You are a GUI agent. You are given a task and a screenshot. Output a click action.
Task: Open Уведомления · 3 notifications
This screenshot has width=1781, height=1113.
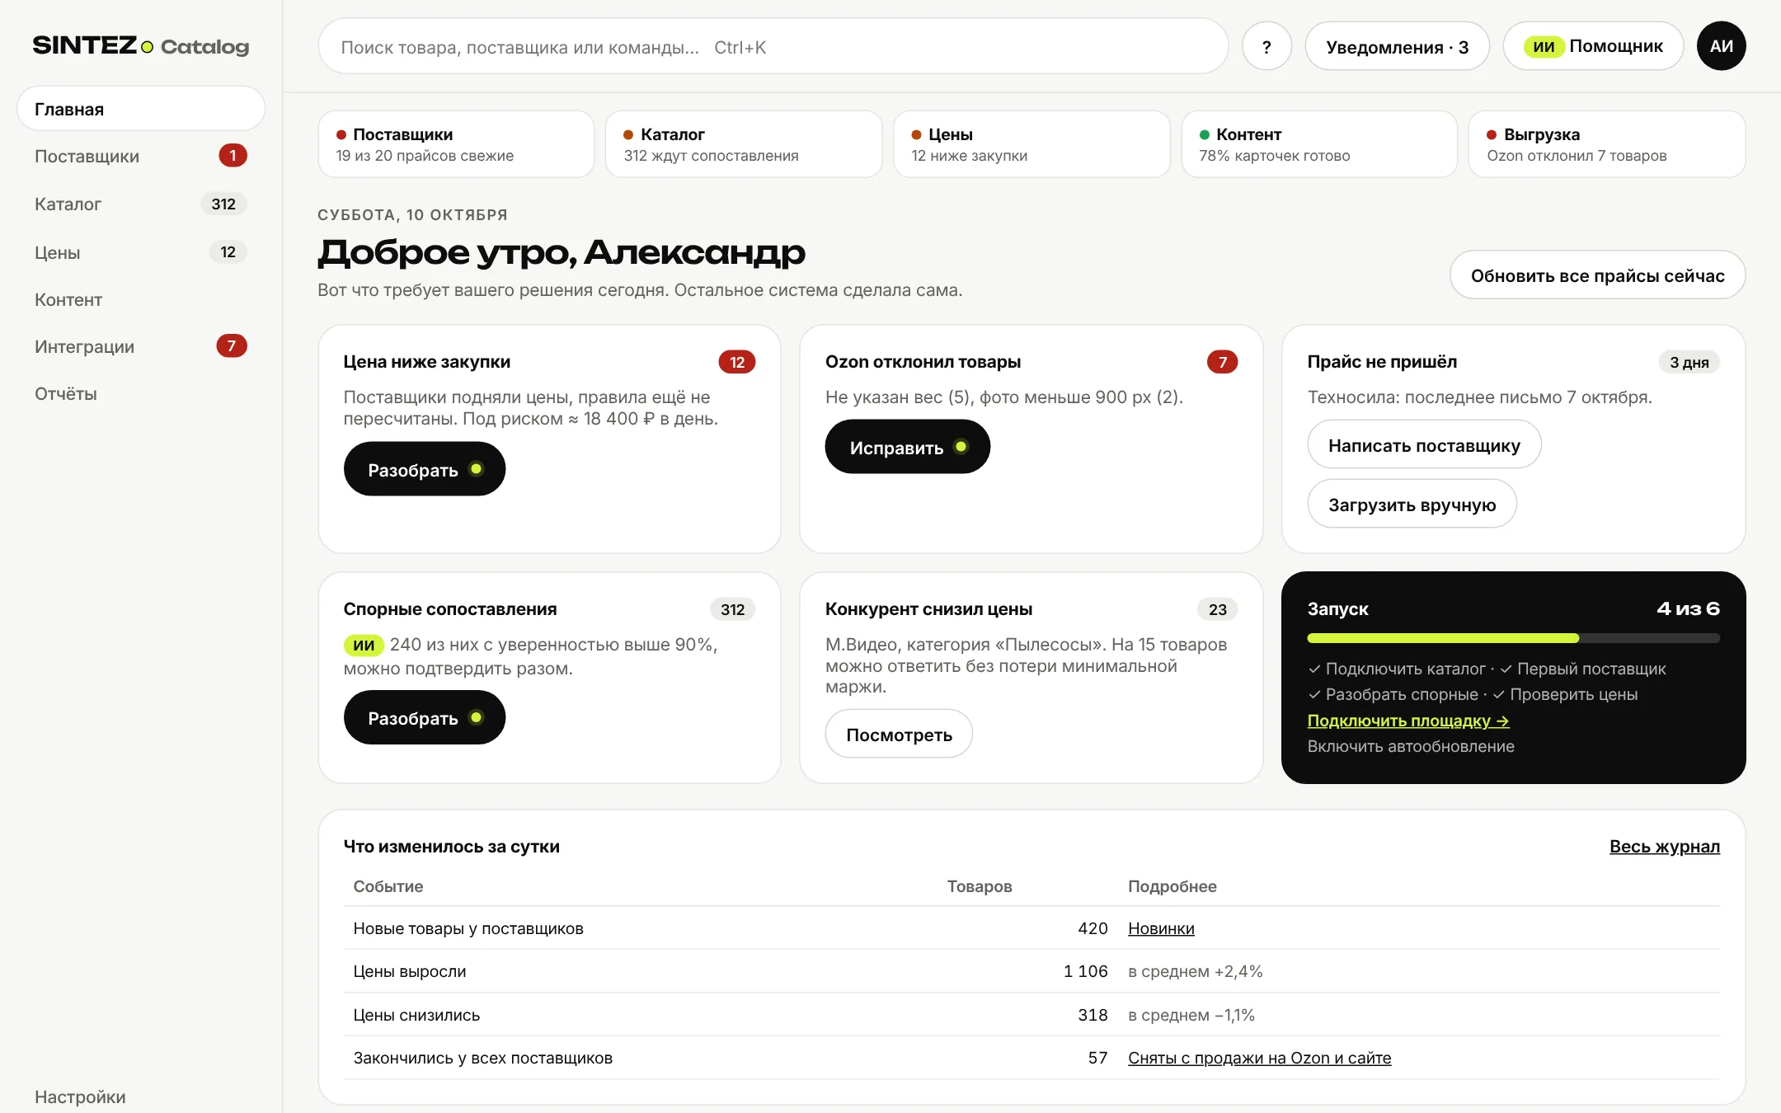(1397, 46)
